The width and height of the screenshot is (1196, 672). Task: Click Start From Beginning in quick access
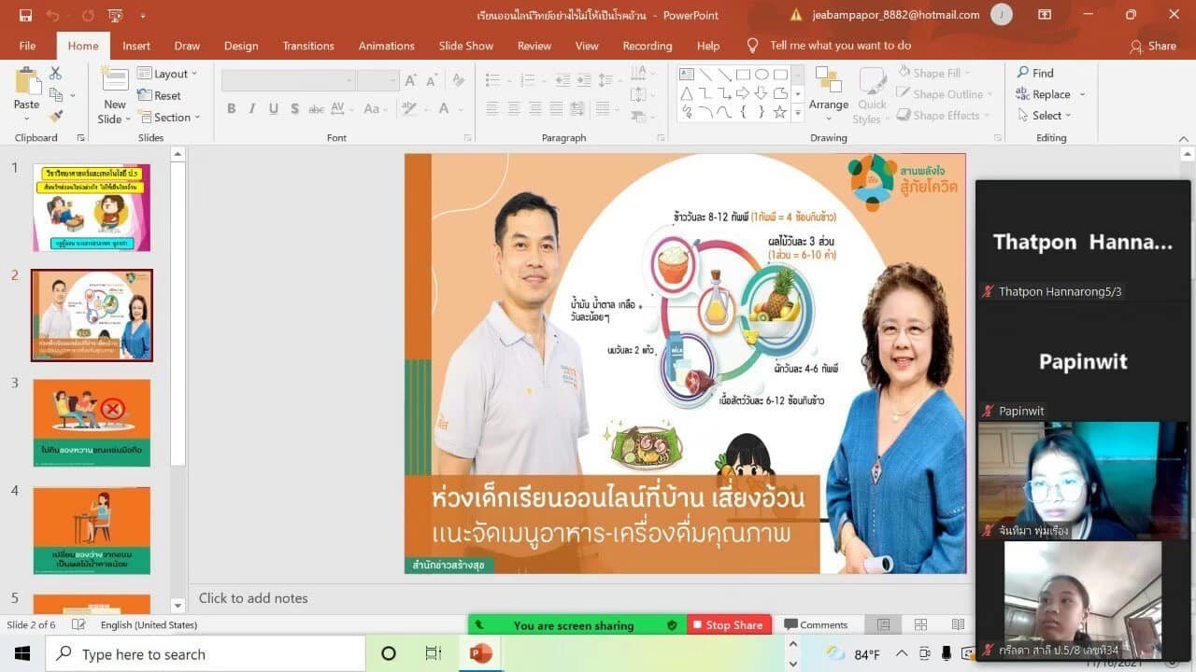tap(115, 15)
